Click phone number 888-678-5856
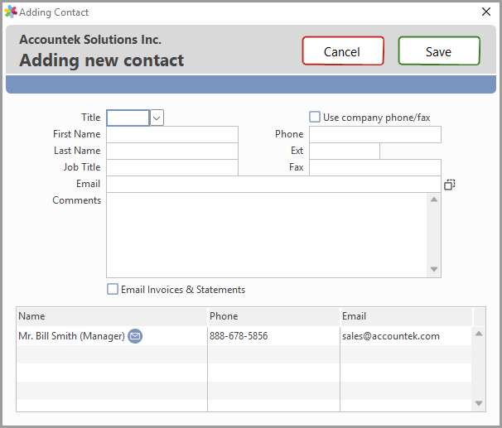 coord(239,336)
